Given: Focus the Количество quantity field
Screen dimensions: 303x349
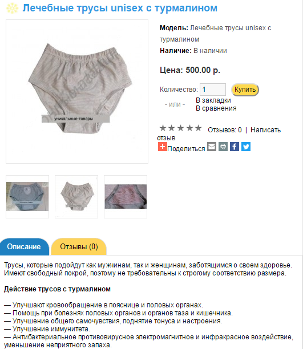Looking at the screenshot, I should 213,90.
